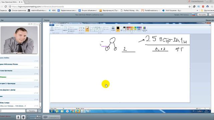Open the PortalInvestora.ru bookmark
This screenshot has width=214, height=120.
tap(150, 10)
